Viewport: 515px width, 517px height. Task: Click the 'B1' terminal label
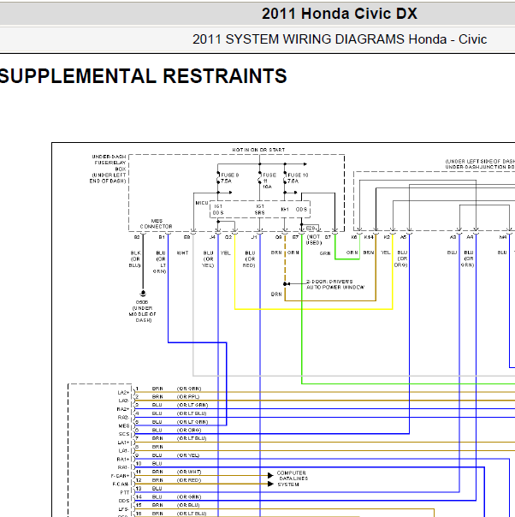(x=162, y=237)
